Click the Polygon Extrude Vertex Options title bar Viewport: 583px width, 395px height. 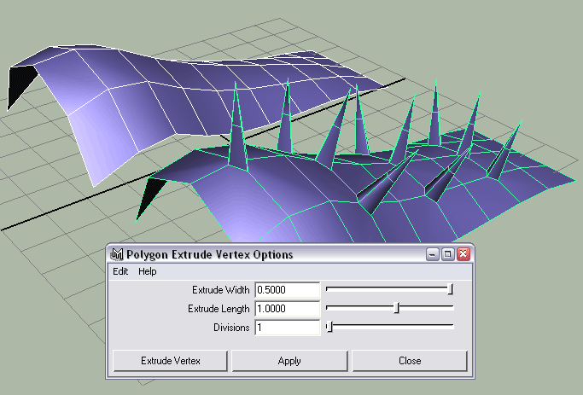point(273,254)
